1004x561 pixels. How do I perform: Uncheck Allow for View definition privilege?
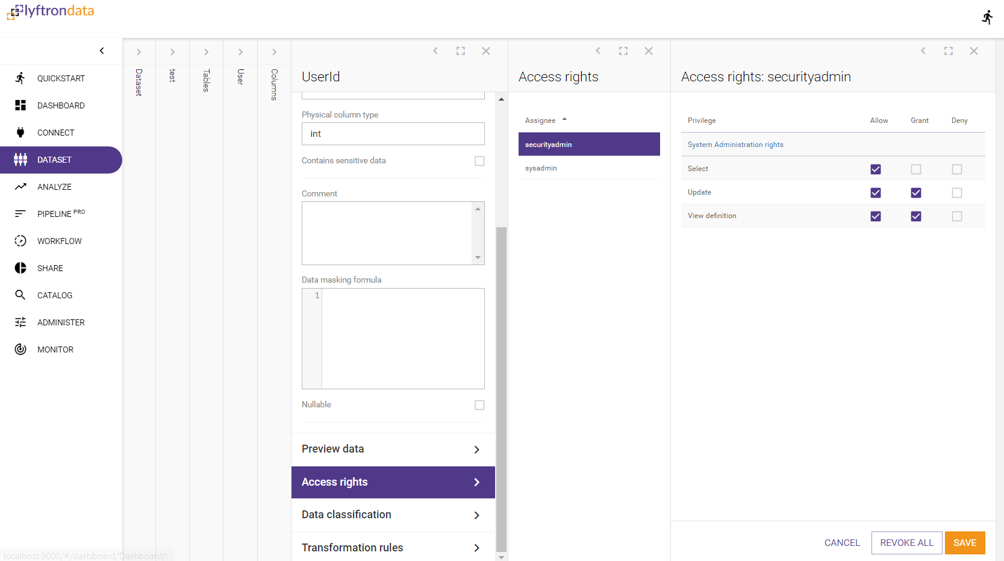[x=876, y=216]
